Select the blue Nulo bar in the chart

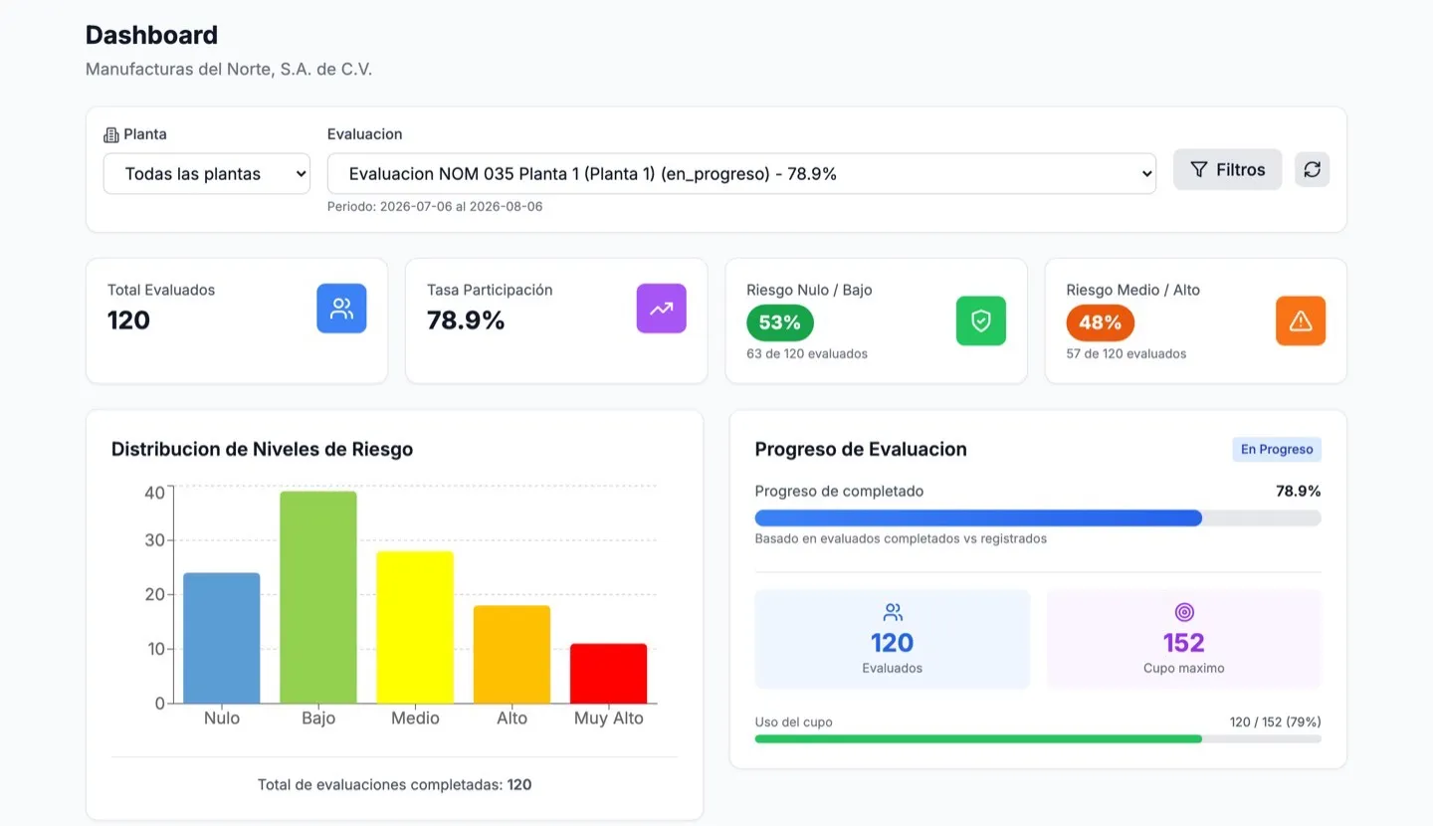pyautogui.click(x=222, y=638)
